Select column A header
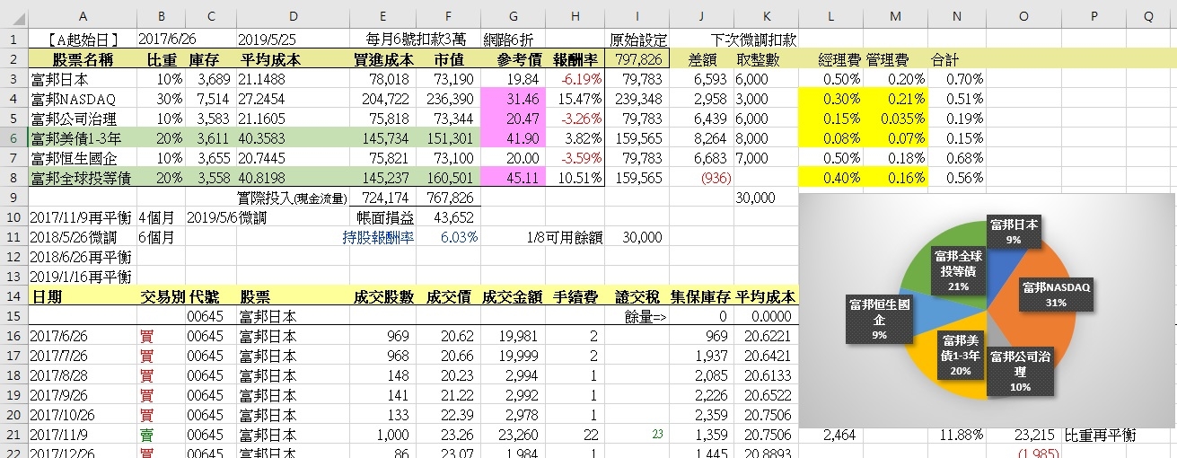Image resolution: width=1177 pixels, height=458 pixels. (x=83, y=15)
